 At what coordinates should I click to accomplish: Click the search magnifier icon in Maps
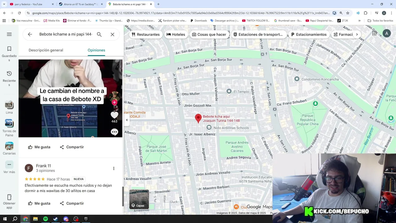tap(99, 34)
